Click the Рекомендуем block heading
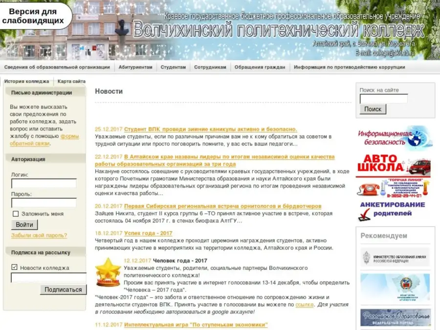This screenshot has width=440, height=330. pyautogui.click(x=384, y=236)
